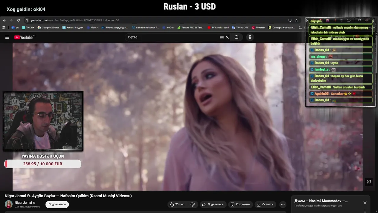The image size is (378, 213).
Task: Open the Nigar Jamal channel name
Action: (x=23, y=203)
